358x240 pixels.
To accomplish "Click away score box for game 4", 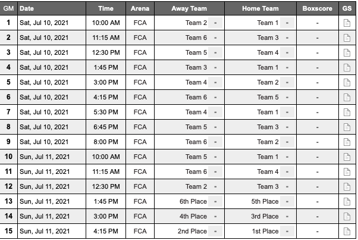I will (x=215, y=67).
